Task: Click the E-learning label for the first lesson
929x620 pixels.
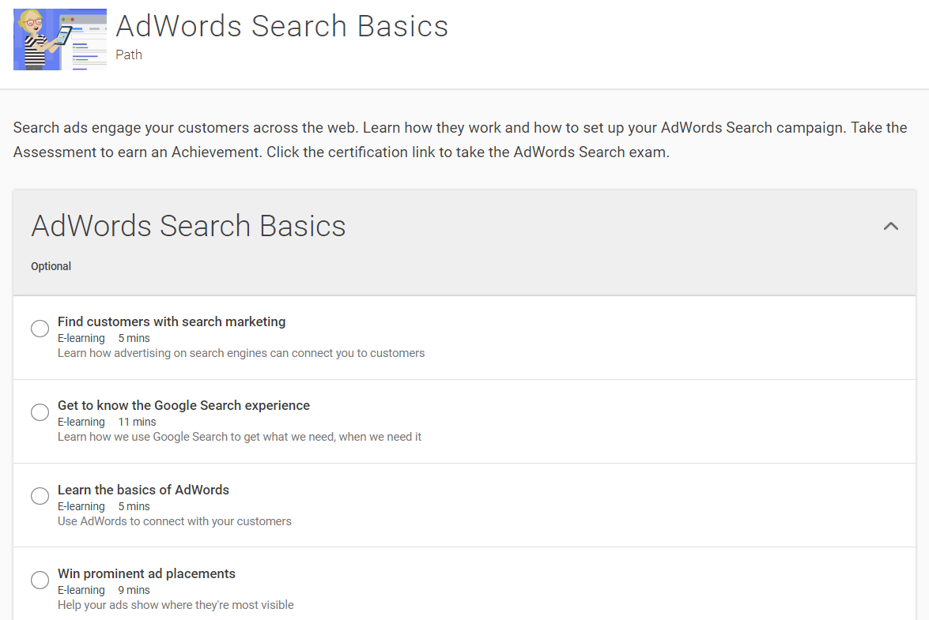Action: click(x=81, y=337)
